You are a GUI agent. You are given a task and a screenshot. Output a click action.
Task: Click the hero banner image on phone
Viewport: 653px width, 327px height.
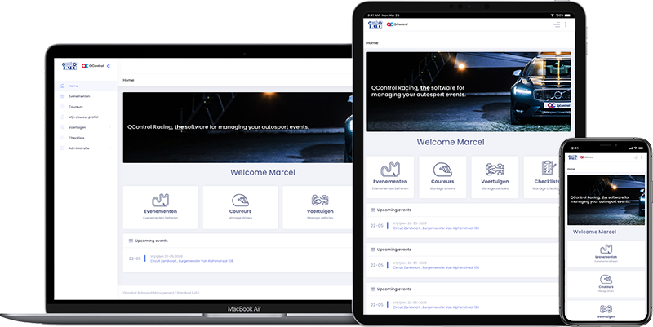point(606,200)
